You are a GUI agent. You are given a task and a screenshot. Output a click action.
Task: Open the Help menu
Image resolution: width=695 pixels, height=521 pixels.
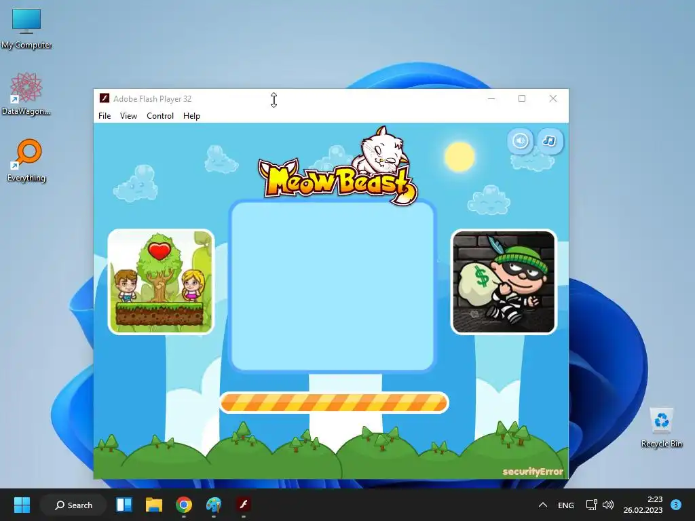191,115
